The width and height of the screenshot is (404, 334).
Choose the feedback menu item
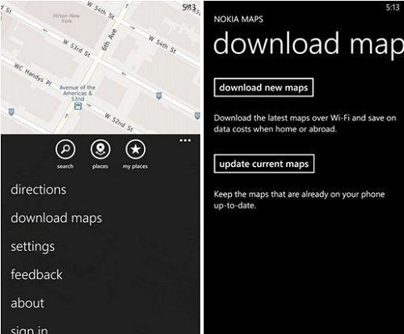(x=36, y=274)
